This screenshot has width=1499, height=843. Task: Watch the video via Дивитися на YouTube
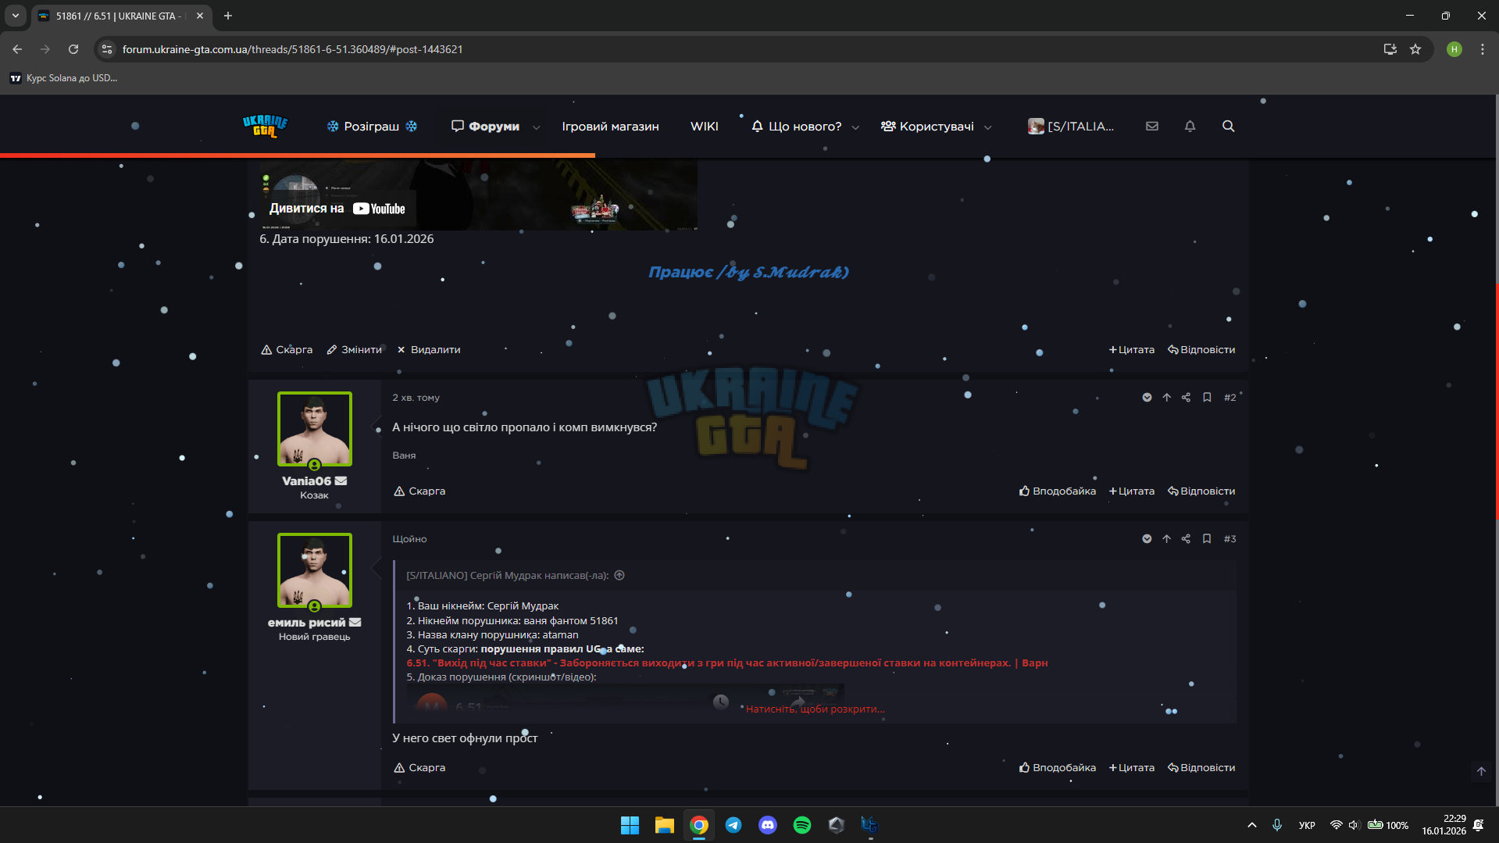click(337, 209)
